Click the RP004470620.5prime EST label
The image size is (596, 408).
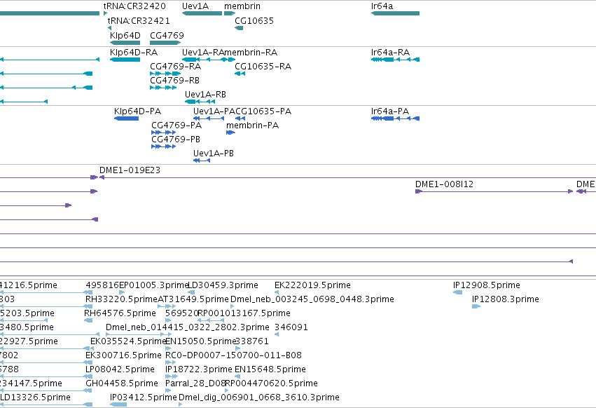[x=272, y=384]
